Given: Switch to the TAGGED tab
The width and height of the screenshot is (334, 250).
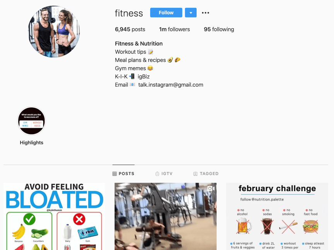Looking at the screenshot, I should (206, 173).
